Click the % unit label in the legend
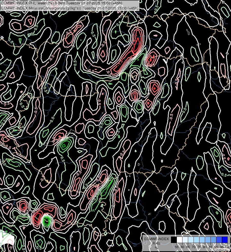 [x=157, y=248]
